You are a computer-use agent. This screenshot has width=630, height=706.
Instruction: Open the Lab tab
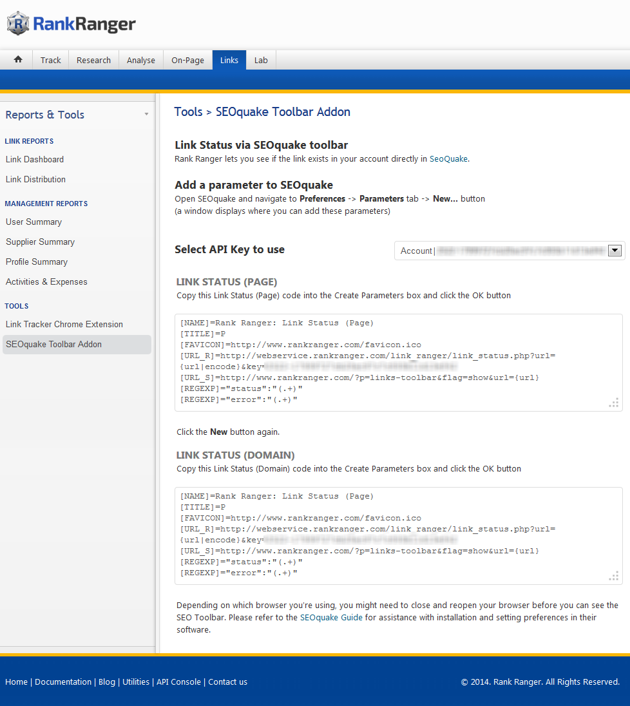[261, 60]
